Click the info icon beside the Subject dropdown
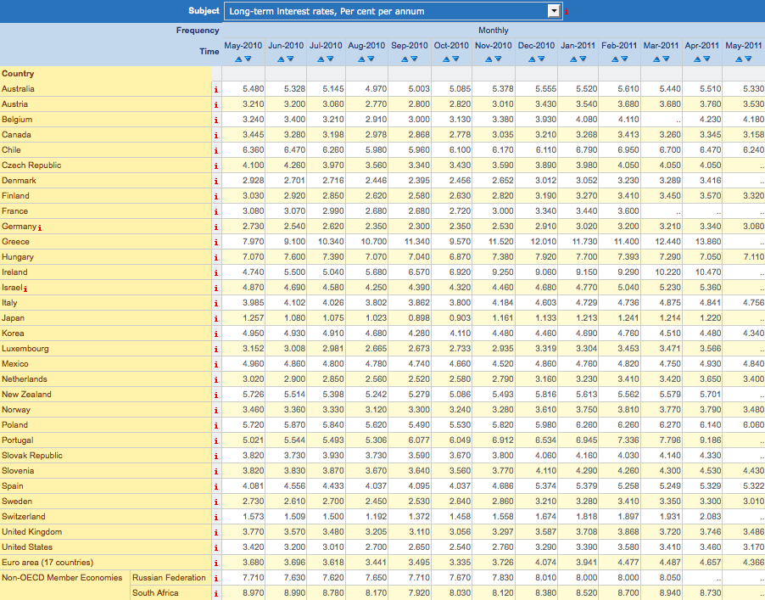Screen dimensions: 765x600 [567, 12]
